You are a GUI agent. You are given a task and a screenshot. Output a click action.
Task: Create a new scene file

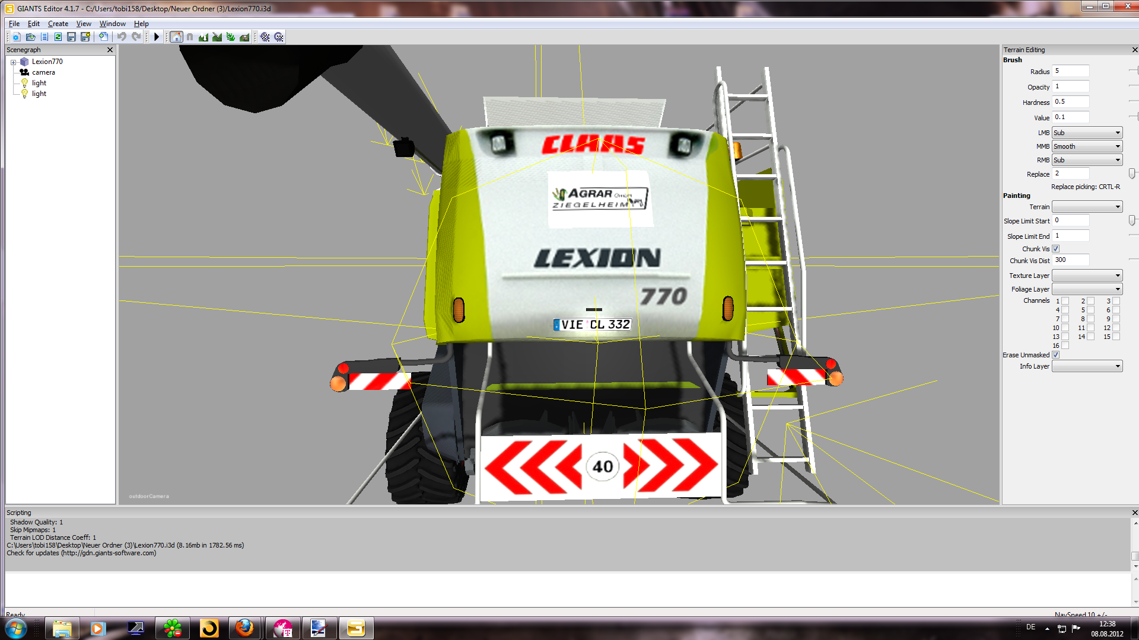pyautogui.click(x=17, y=37)
